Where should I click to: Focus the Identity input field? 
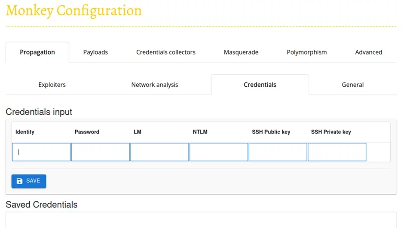(x=41, y=152)
